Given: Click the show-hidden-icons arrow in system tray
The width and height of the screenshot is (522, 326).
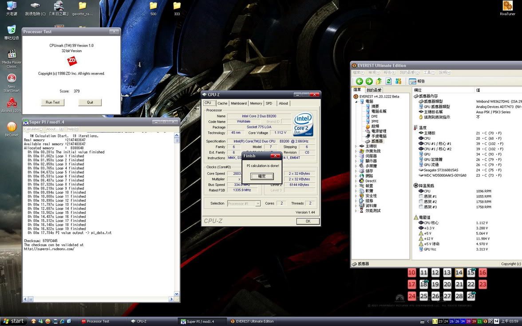Looking at the screenshot, I should tap(428, 321).
